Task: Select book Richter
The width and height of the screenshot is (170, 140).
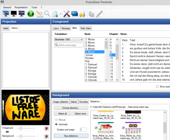Action: pos(94,58)
